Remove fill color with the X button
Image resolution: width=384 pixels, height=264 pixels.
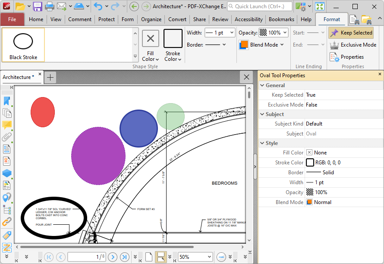[151, 38]
